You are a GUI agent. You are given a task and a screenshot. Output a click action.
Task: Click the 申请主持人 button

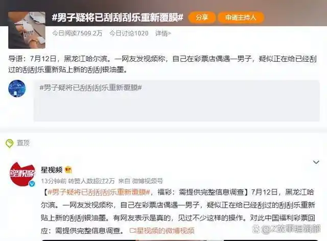pyautogui.click(x=241, y=17)
